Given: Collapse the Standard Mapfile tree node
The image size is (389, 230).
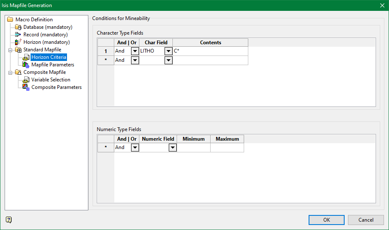Looking at the screenshot, I should pos(10,50).
